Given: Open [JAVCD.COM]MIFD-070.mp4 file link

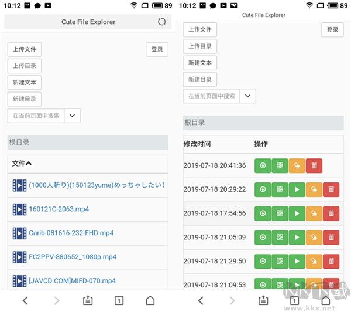Looking at the screenshot, I should coord(73,281).
